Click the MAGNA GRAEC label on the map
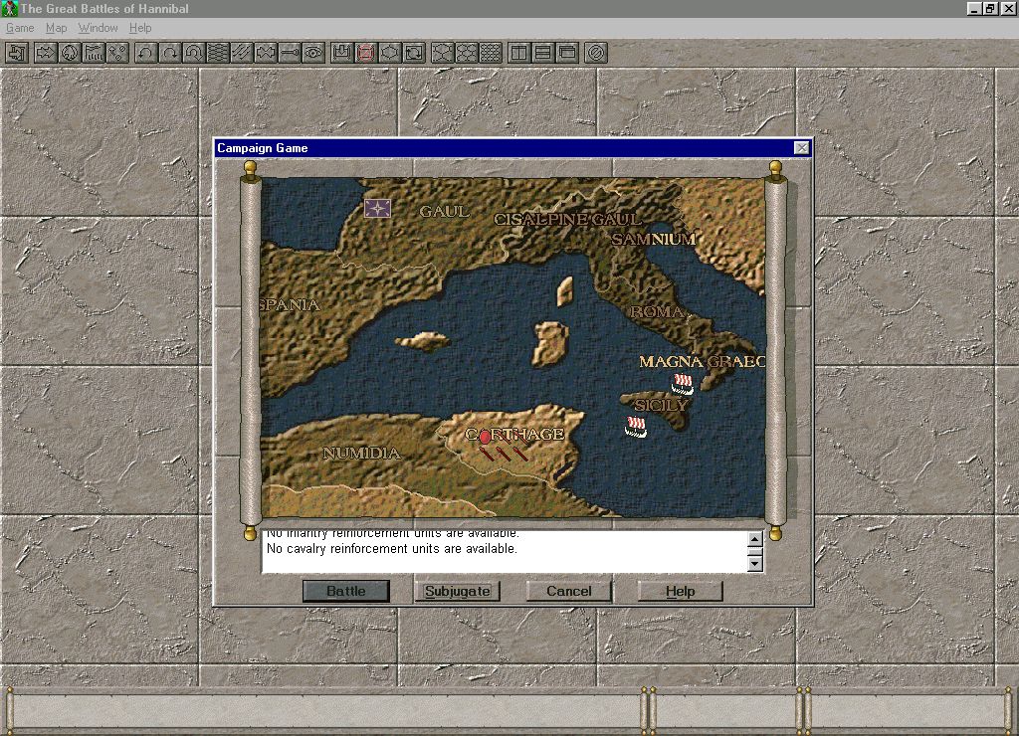The height and width of the screenshot is (736, 1019). coord(702,362)
